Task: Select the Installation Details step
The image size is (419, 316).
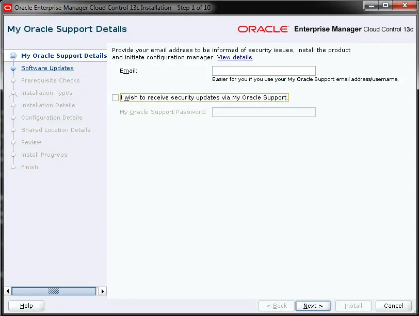Action: point(48,105)
